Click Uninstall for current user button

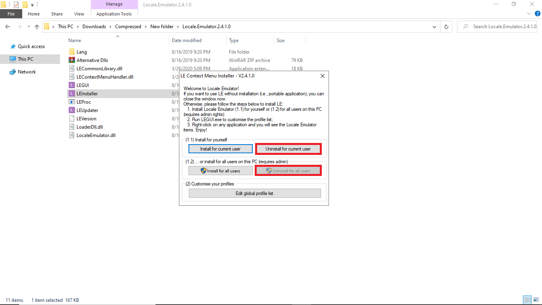288,149
